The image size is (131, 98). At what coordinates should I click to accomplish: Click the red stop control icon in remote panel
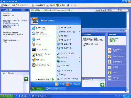click(110, 50)
